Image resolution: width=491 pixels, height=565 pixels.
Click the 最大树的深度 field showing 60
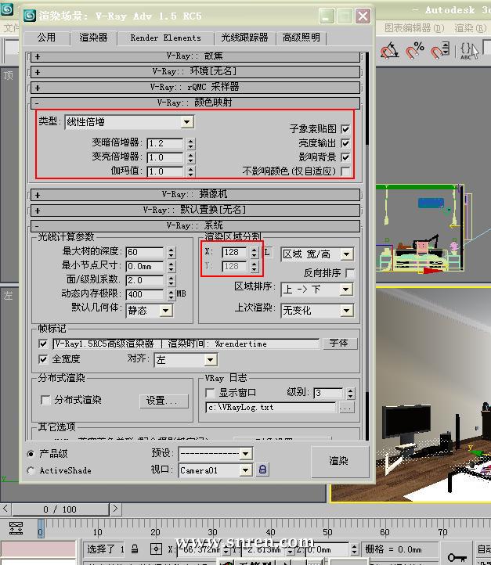pyautogui.click(x=145, y=252)
